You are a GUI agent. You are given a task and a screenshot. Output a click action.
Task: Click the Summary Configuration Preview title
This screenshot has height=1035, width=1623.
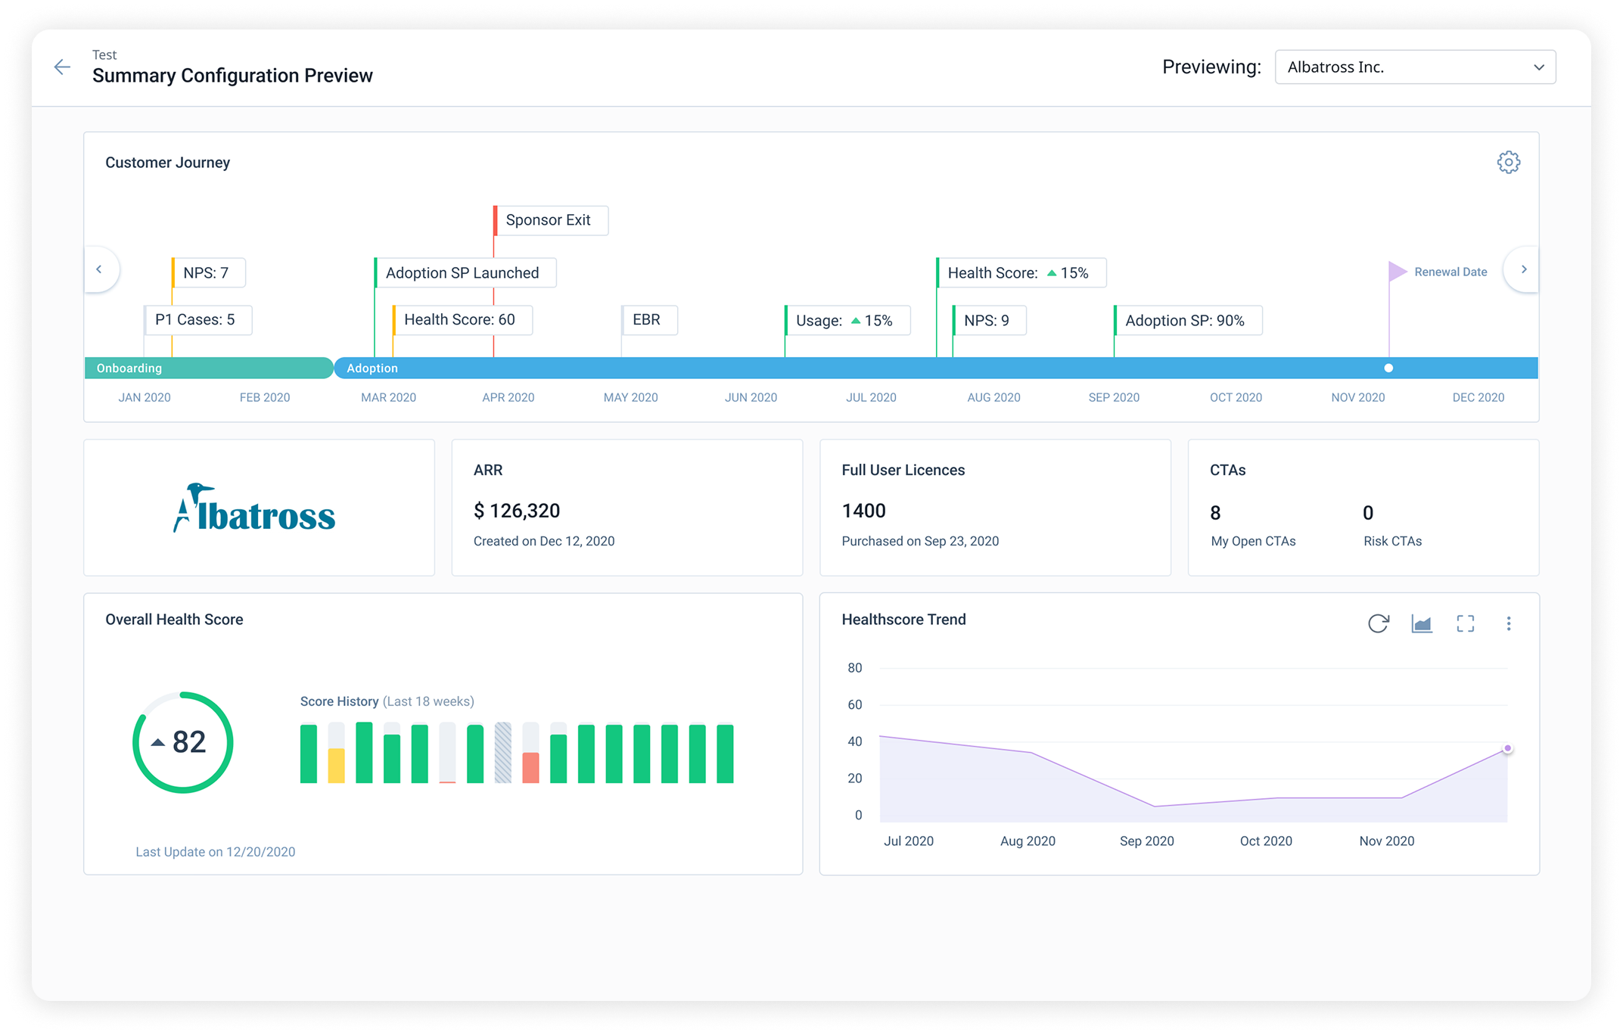pyautogui.click(x=232, y=76)
